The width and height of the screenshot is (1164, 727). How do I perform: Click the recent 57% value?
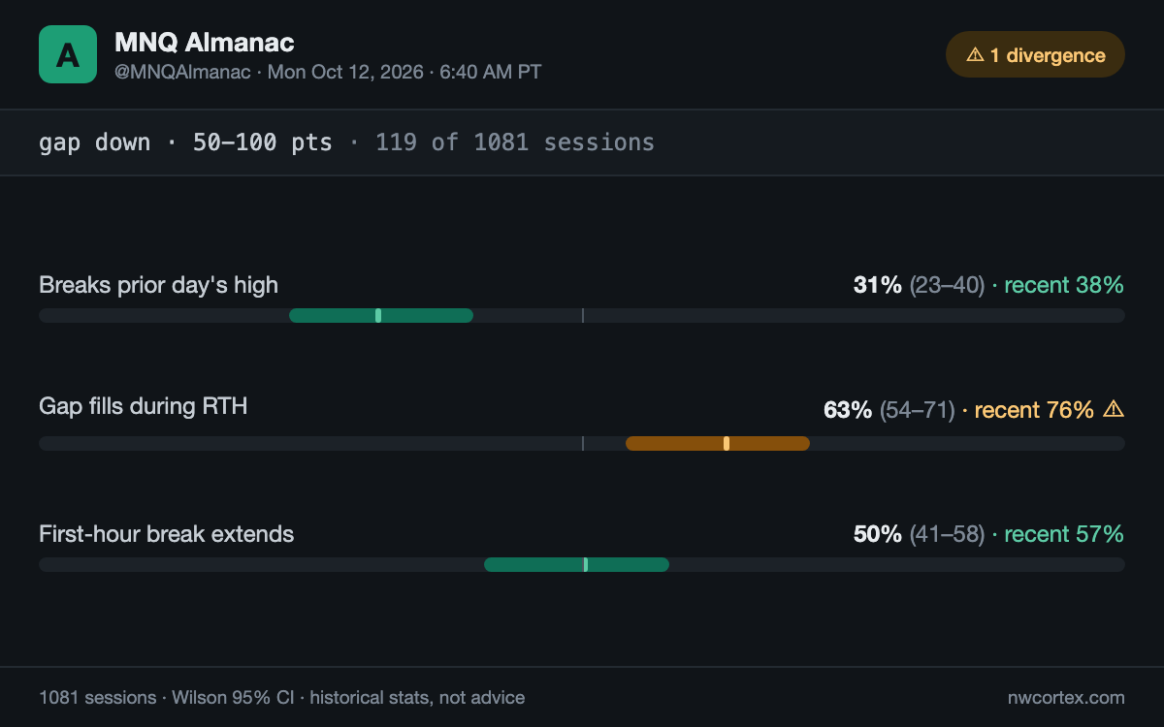(x=1064, y=534)
